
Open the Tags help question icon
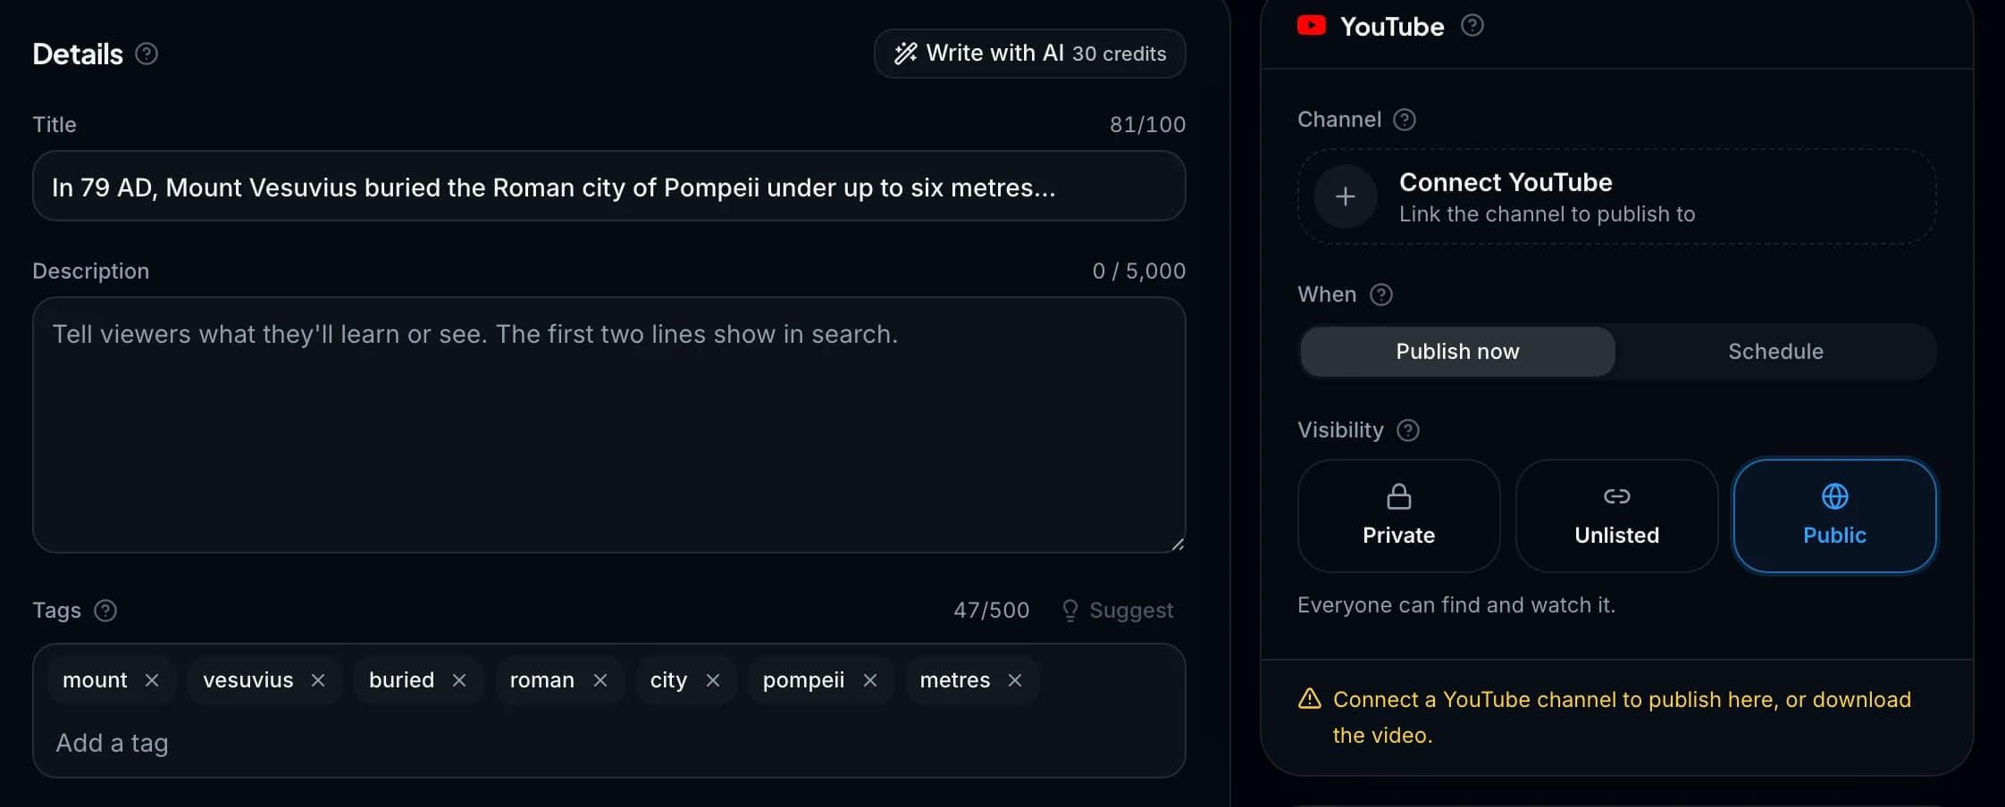pos(105,611)
